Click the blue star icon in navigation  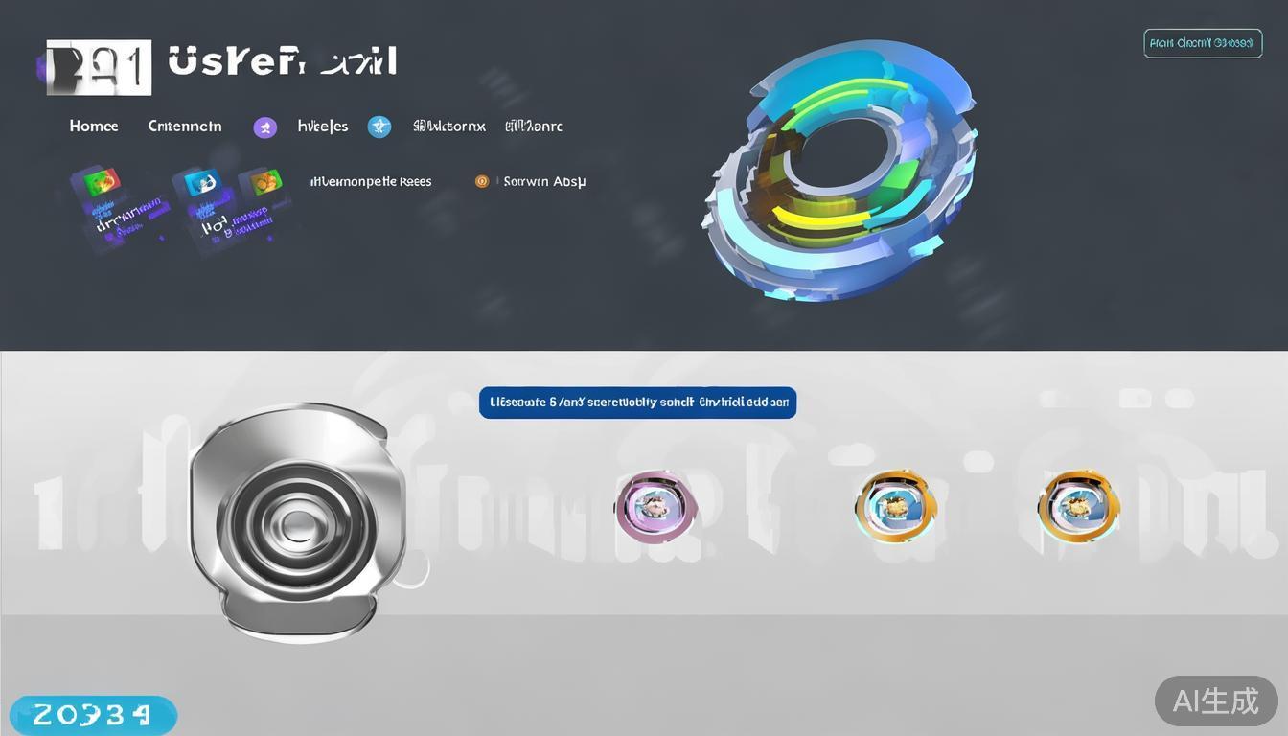point(379,126)
